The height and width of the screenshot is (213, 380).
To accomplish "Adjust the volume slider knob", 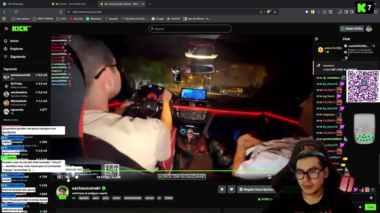I will [x=77, y=177].
